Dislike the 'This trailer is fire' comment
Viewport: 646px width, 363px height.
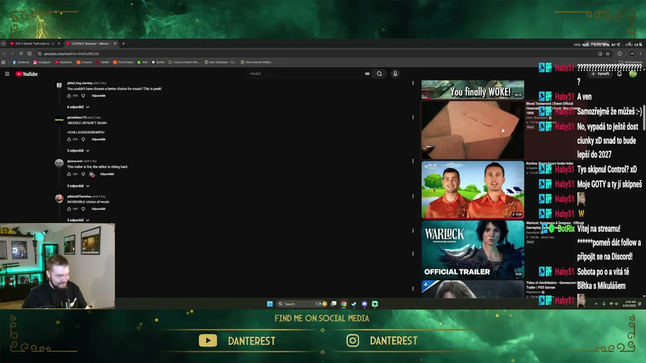pos(83,174)
